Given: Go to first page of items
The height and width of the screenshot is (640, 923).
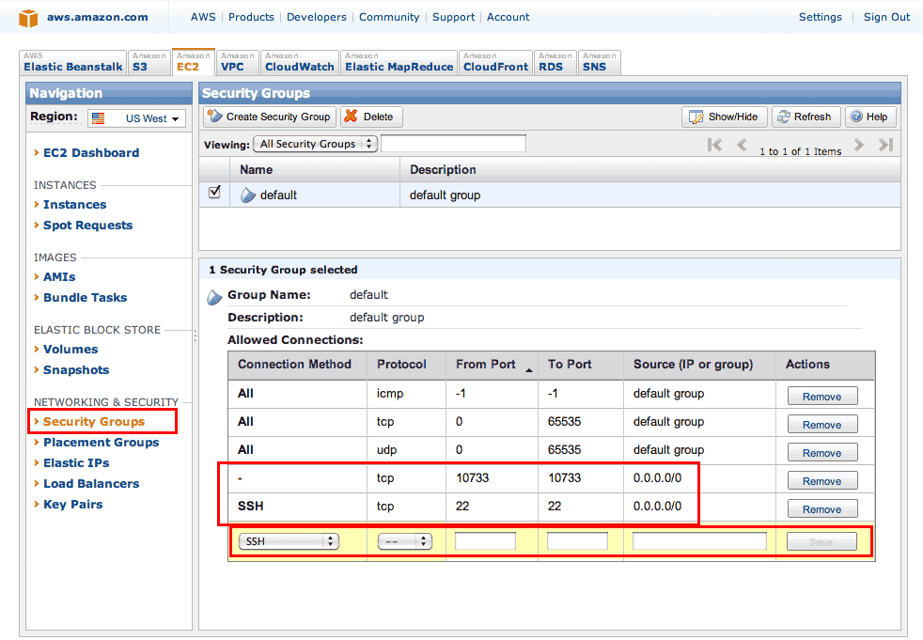Looking at the screenshot, I should coord(714,145).
